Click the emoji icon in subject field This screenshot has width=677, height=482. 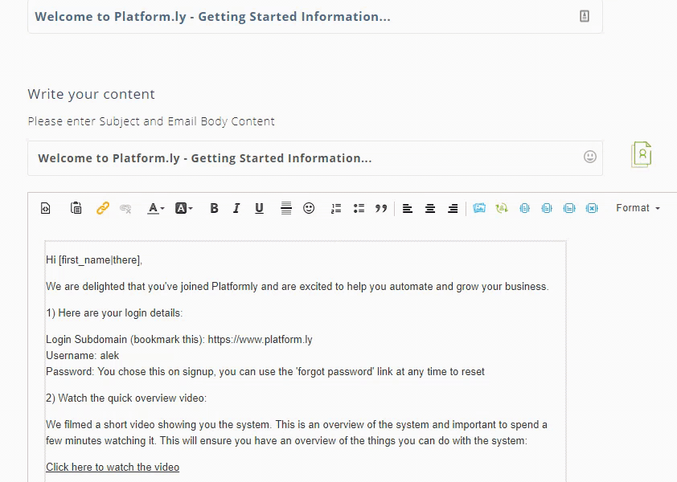pos(590,157)
